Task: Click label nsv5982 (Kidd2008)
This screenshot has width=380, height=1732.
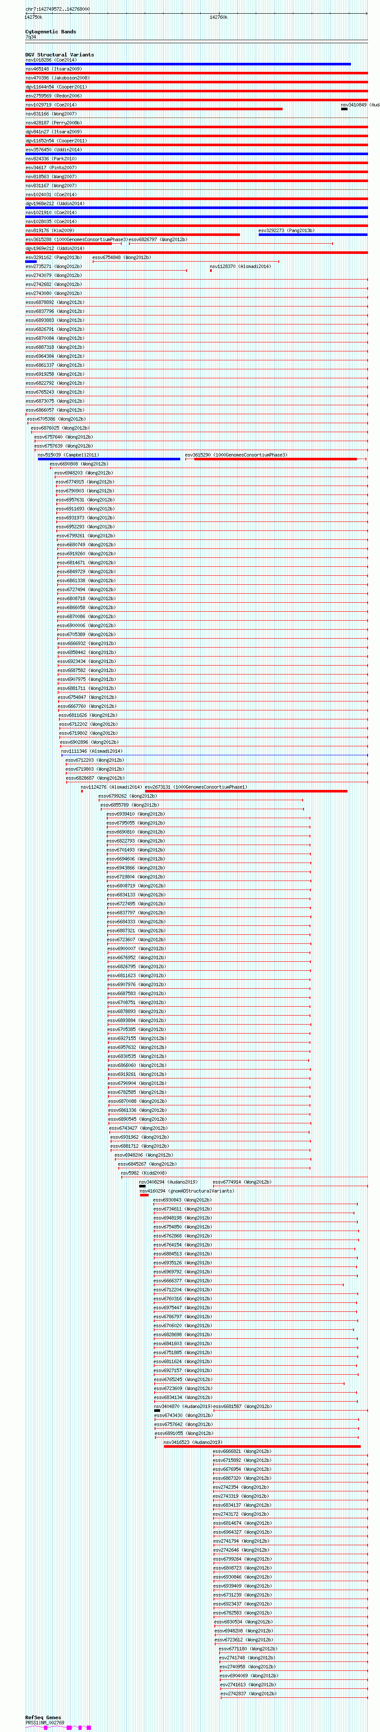Action: point(144,1172)
